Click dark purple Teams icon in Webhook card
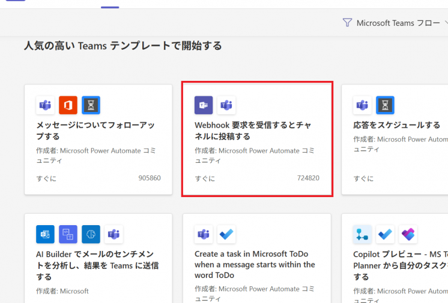The image size is (448, 303). pos(204,105)
